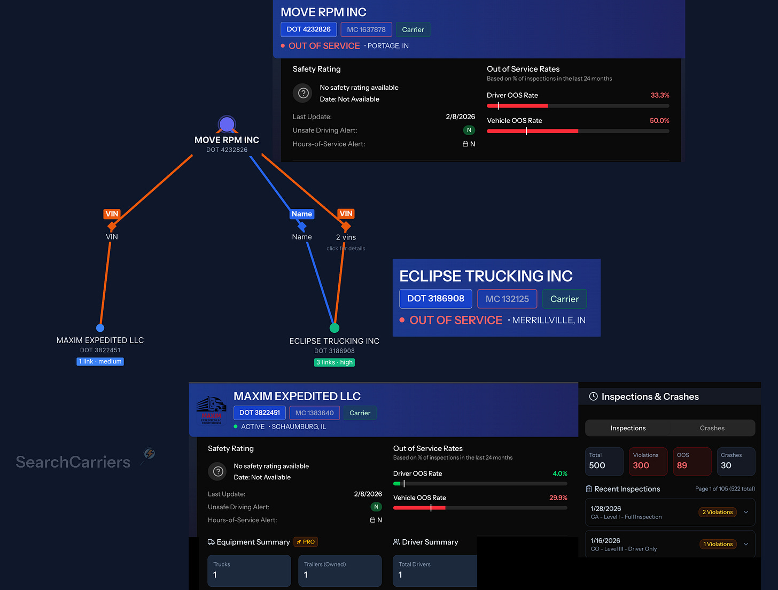Click the MOVE RPM INC graph node circle
This screenshot has height=590, width=778.
coord(227,125)
